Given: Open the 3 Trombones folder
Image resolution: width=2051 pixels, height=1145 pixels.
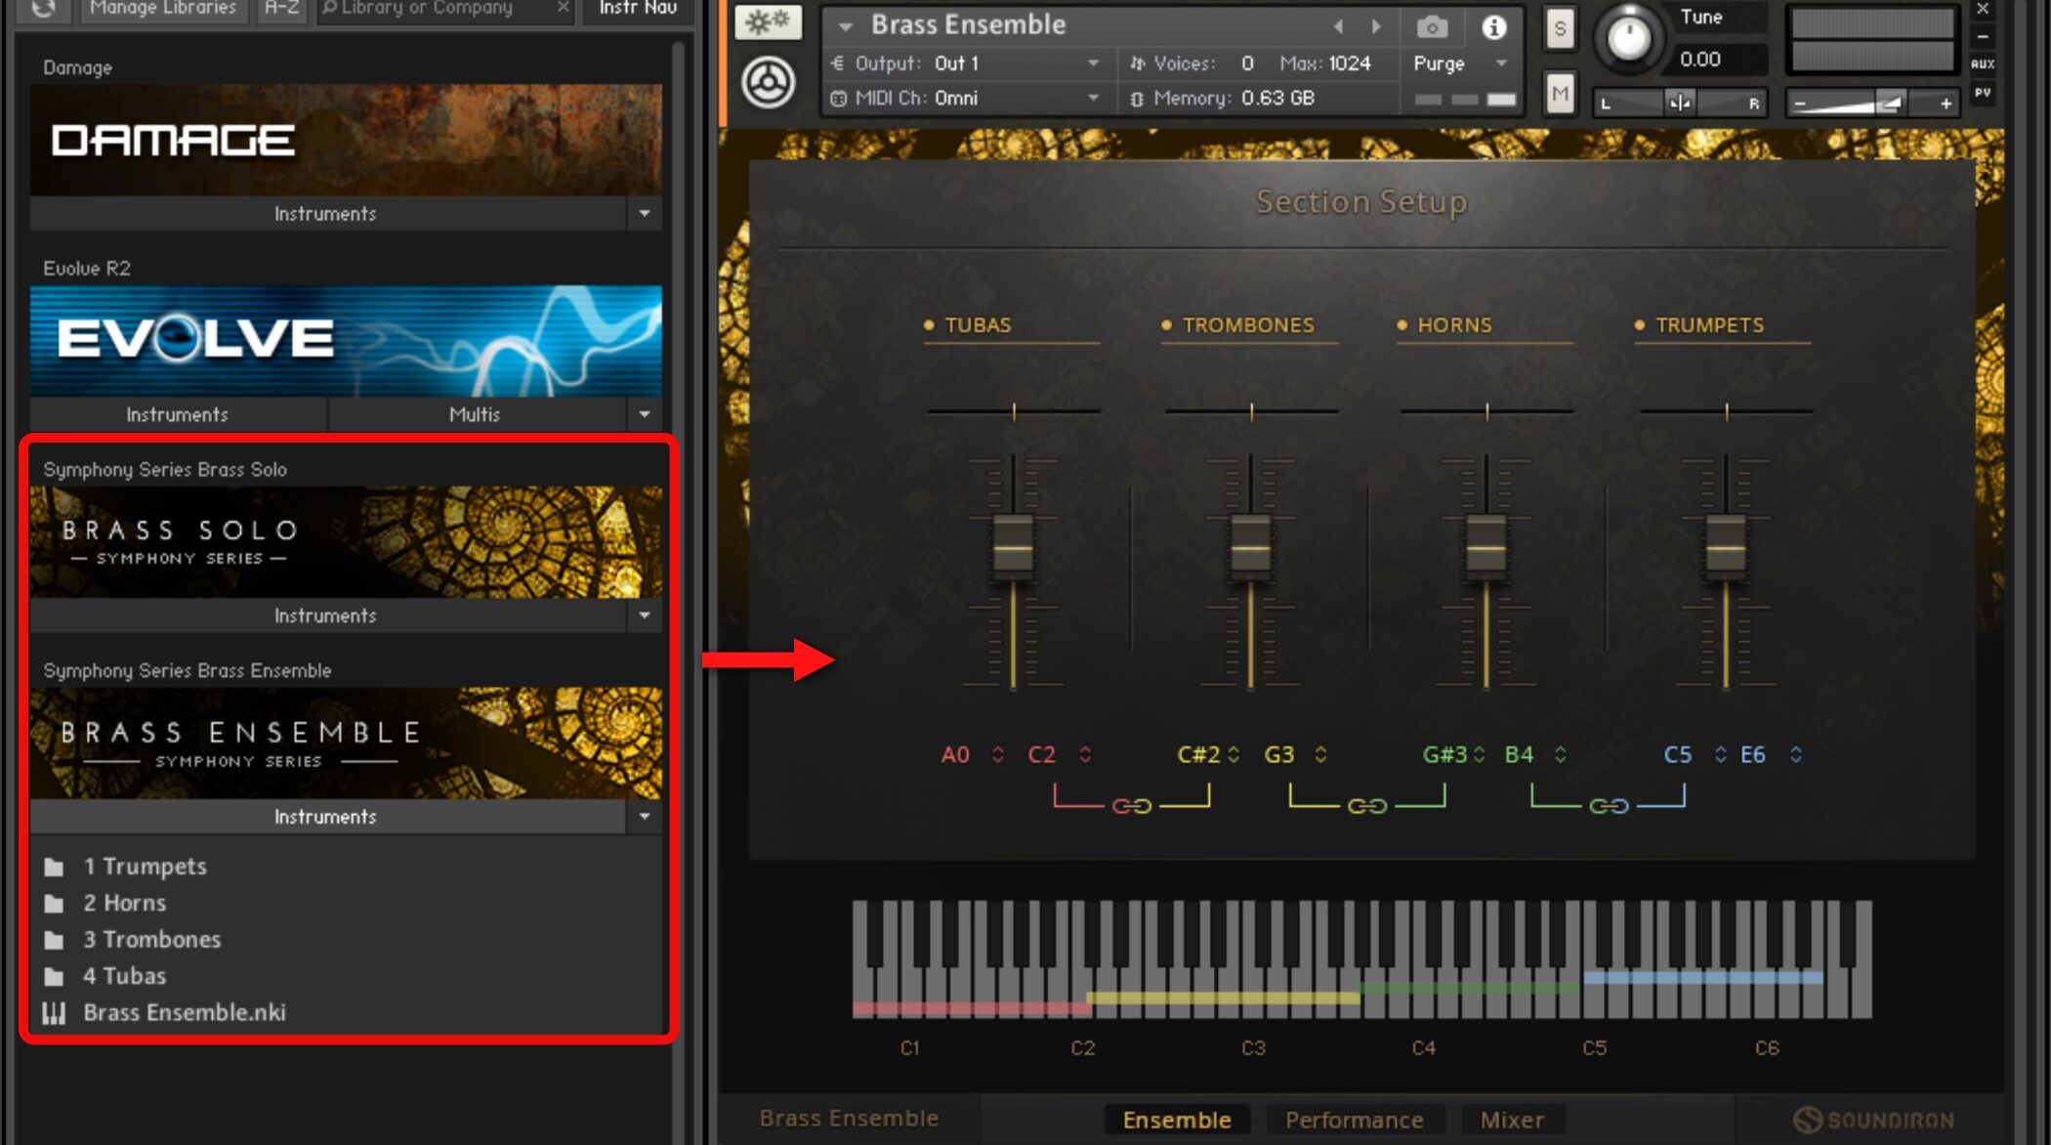Looking at the screenshot, I should pyautogui.click(x=151, y=940).
